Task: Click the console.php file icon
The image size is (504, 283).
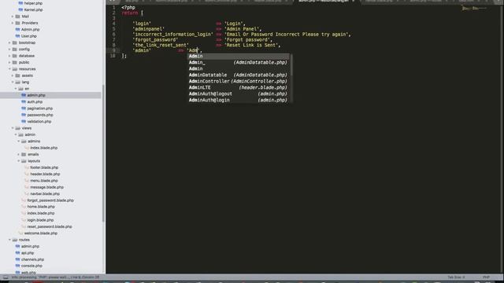Action: coord(17,266)
